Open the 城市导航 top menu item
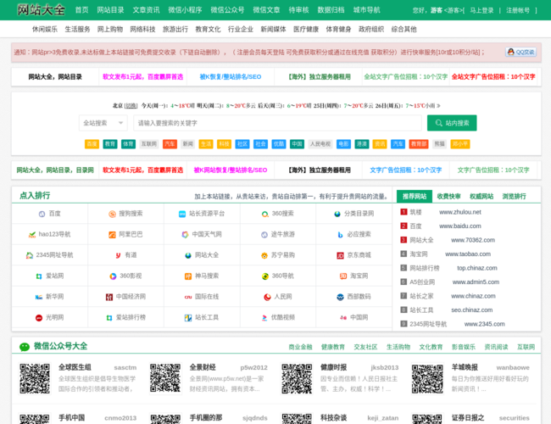The width and height of the screenshot is (551, 424). tap(366, 10)
